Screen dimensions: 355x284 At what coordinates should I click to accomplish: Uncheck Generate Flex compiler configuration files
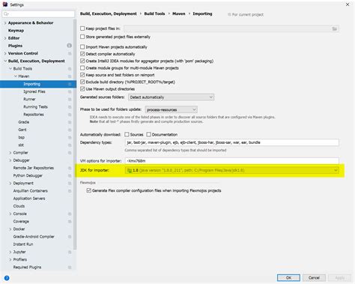click(88, 190)
